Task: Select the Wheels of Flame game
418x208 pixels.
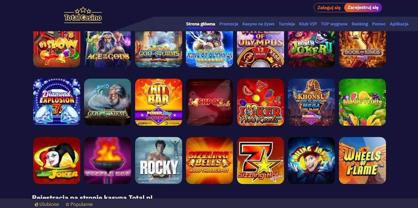Action: (362, 161)
